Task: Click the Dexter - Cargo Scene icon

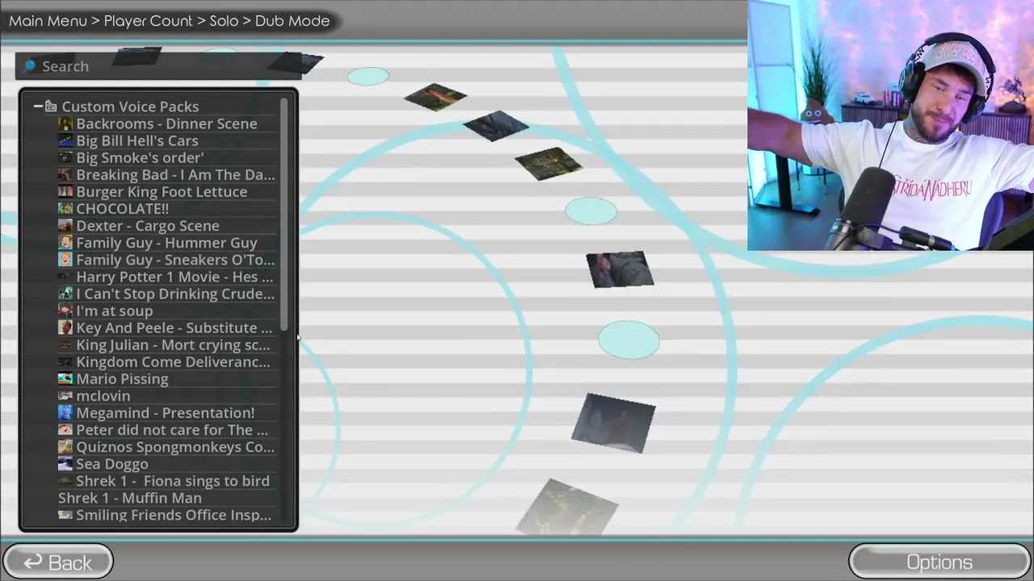Action: coord(65,226)
